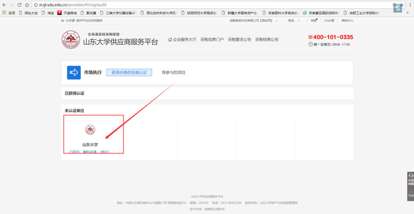
Task: Switch to 我参与的项目 tab
Action: (173, 73)
